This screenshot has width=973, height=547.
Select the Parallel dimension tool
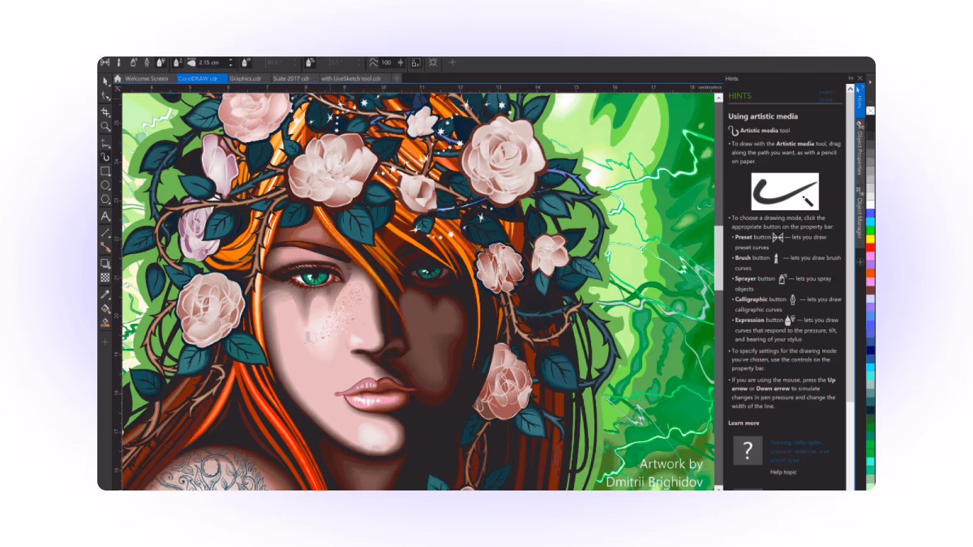tap(105, 233)
